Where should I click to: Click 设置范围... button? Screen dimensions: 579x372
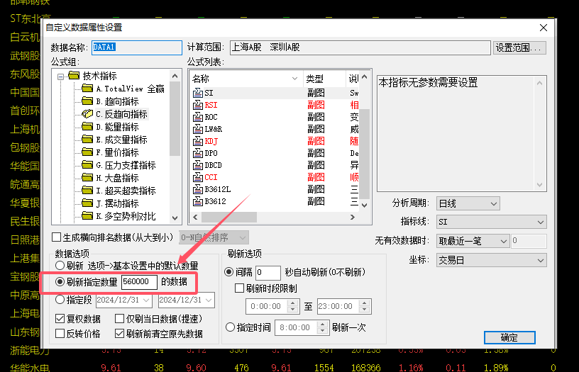(x=519, y=47)
